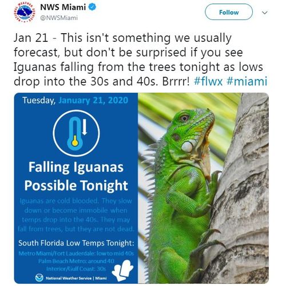Open the #flwx hashtag link
This screenshot has width=286, height=286.
pyautogui.click(x=208, y=81)
